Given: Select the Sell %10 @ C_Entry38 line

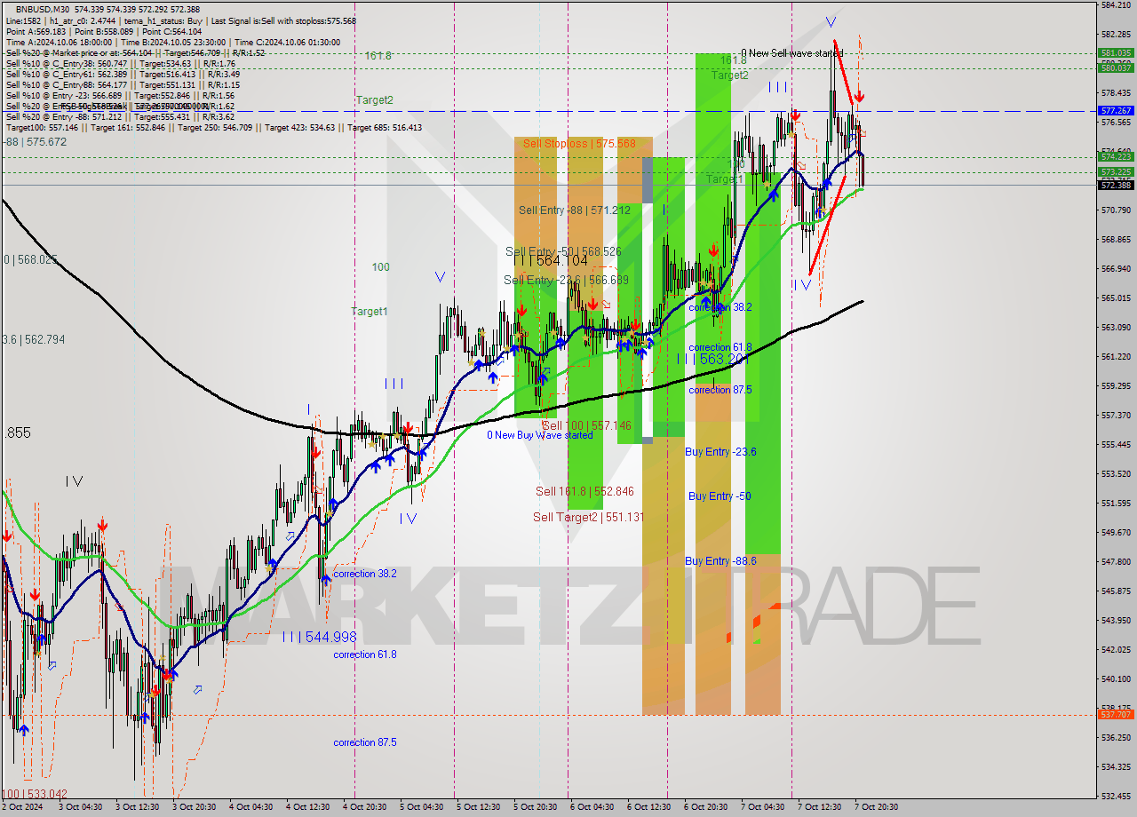Looking at the screenshot, I should coord(121,63).
